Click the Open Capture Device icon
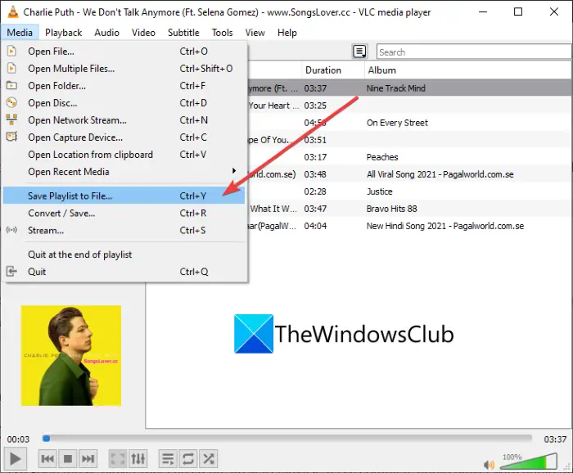This screenshot has width=573, height=473. point(11,137)
